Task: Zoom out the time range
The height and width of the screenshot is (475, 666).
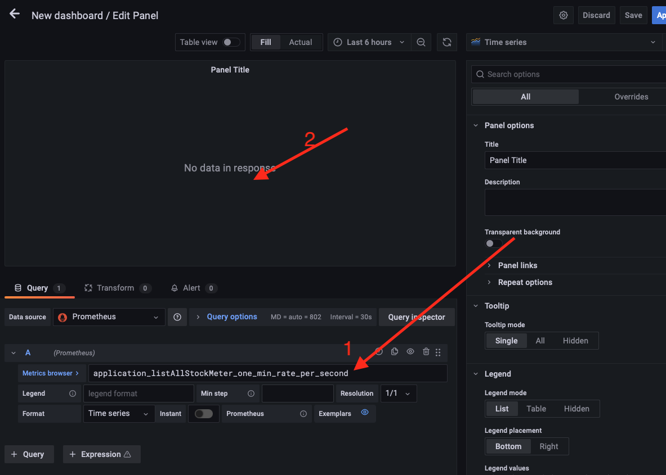Action: (421, 42)
